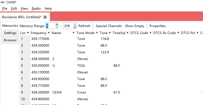
Task: Select tone value 118.8
Action: (x=105, y=39)
